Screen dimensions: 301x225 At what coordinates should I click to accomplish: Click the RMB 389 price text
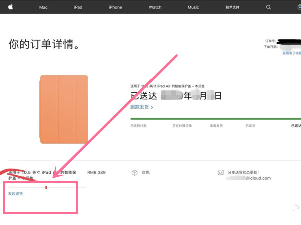(96, 173)
